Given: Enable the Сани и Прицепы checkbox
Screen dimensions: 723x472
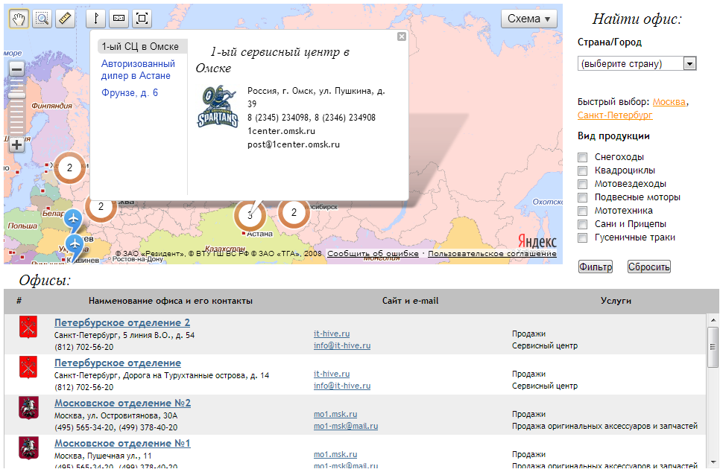Looking at the screenshot, I should click(583, 224).
